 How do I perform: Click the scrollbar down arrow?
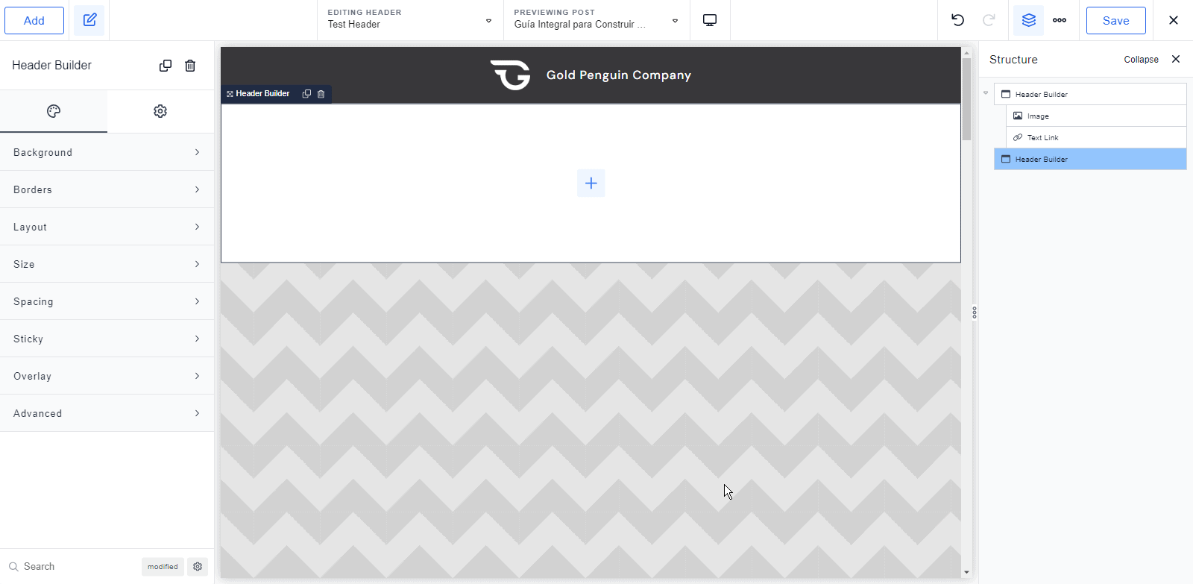click(x=966, y=573)
